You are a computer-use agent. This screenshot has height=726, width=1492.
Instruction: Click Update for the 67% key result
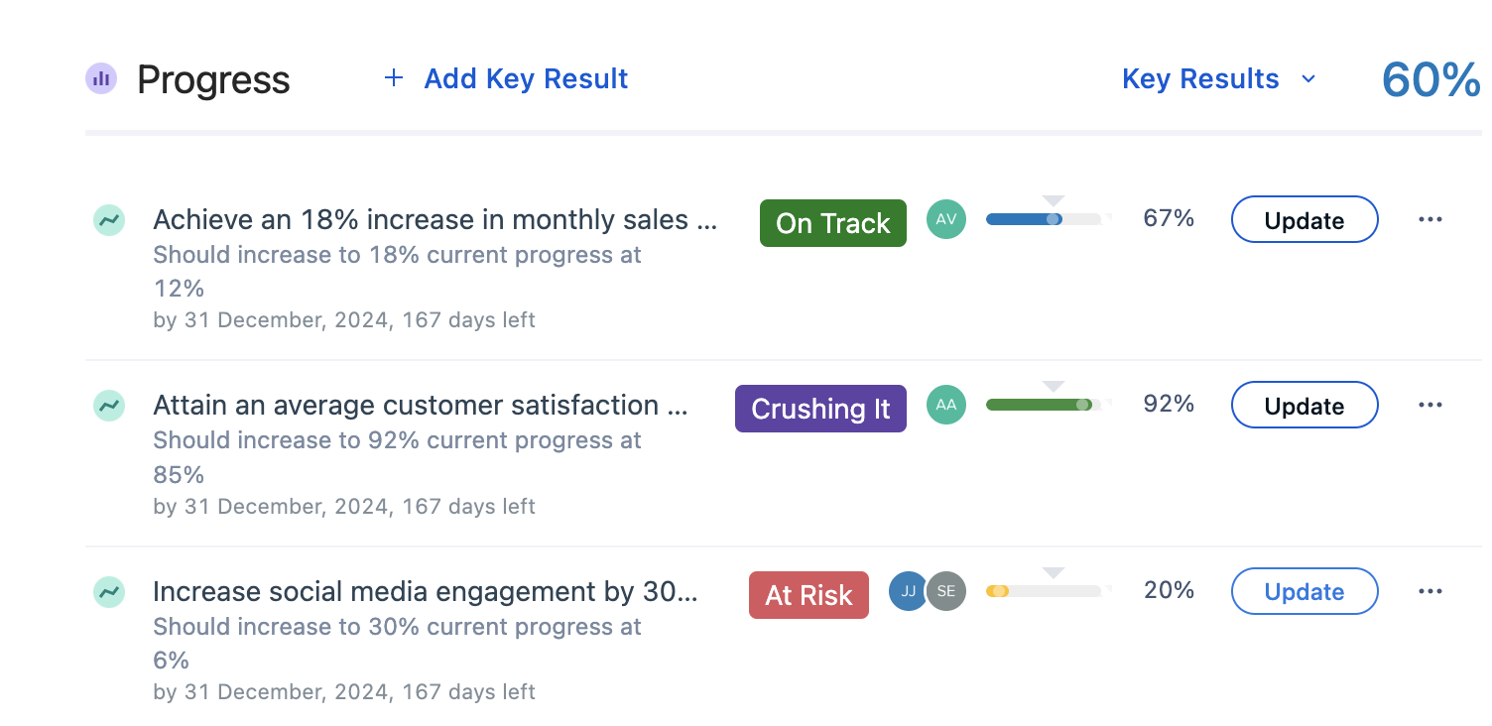[x=1305, y=219]
